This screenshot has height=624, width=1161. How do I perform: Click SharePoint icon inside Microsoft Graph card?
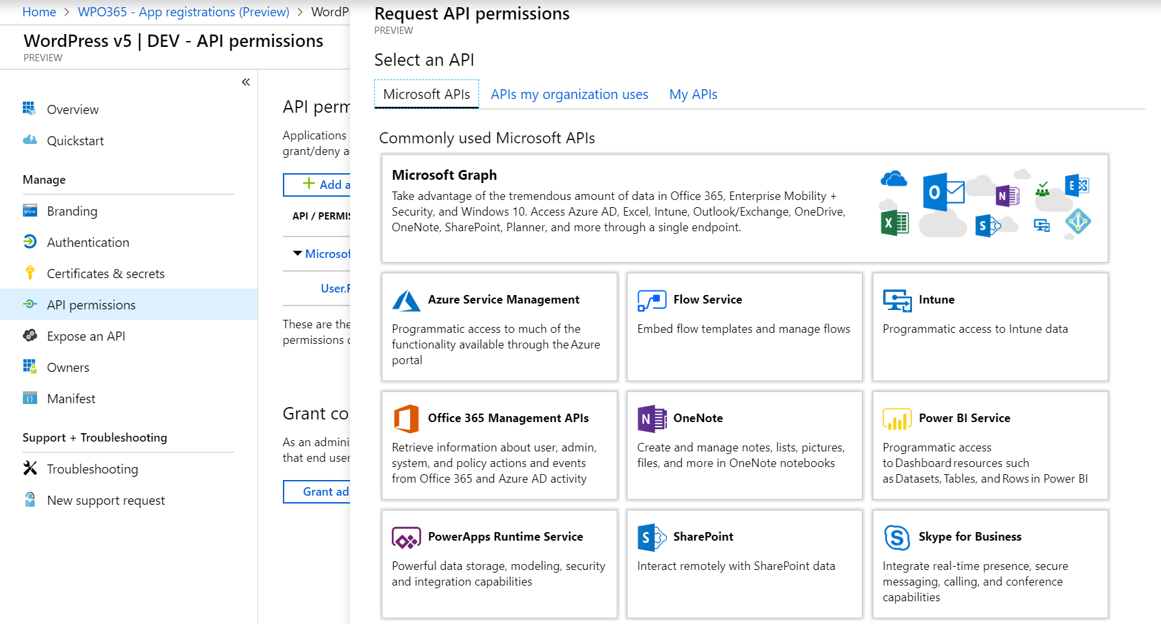click(x=987, y=225)
